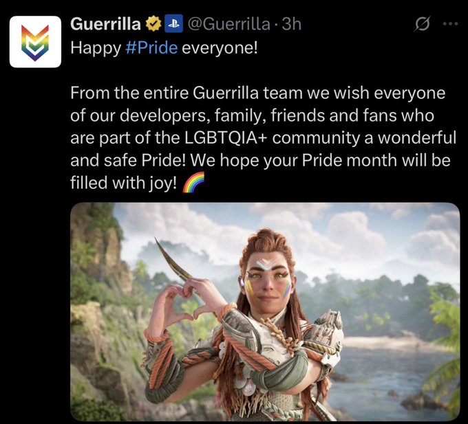Viewport: 468px width, 424px height.
Task: Open the attached Aloy screenshot image
Action: click(265, 311)
